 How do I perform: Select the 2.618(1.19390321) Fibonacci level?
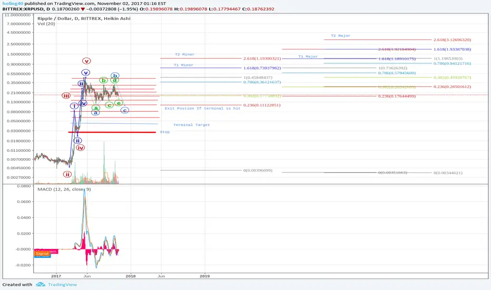tap(262, 59)
